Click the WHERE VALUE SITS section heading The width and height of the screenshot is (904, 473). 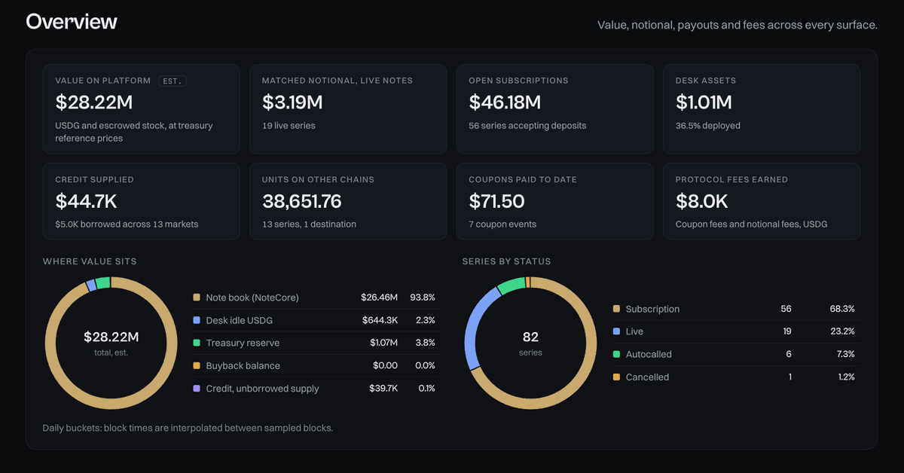point(90,261)
